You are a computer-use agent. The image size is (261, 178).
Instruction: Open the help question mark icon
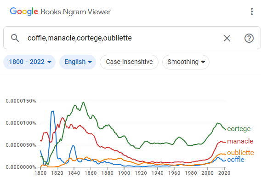coord(249,38)
